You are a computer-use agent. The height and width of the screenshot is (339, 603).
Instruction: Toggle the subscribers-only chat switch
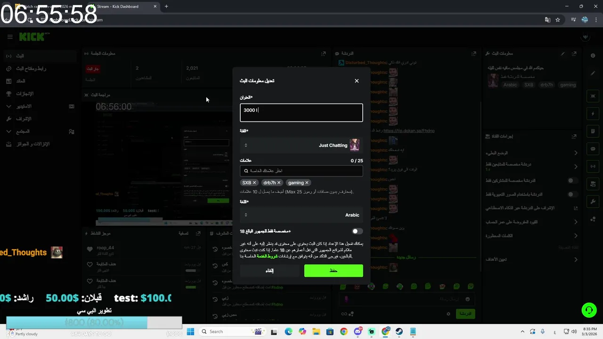coord(572,180)
